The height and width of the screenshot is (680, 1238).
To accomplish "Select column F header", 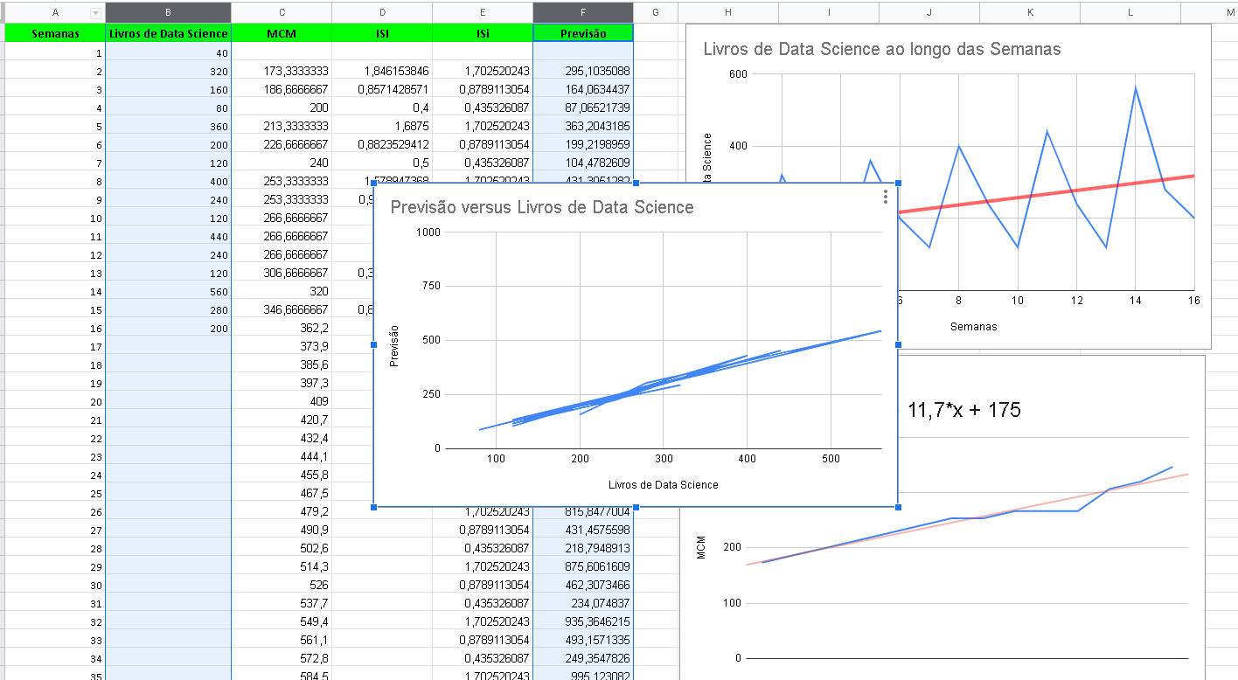I will coord(583,12).
